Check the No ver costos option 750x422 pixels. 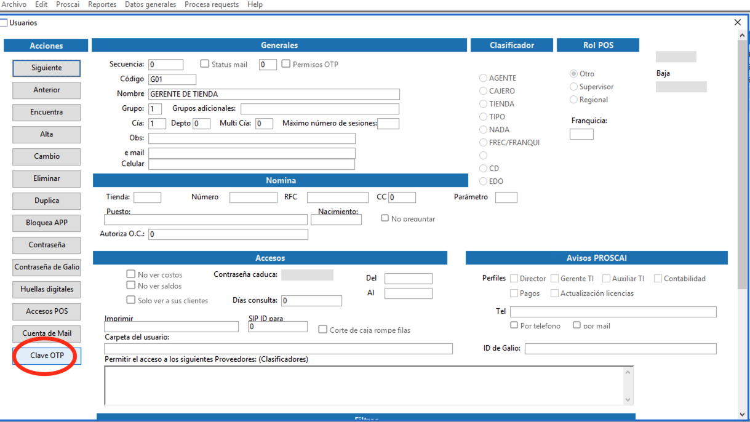[131, 274]
